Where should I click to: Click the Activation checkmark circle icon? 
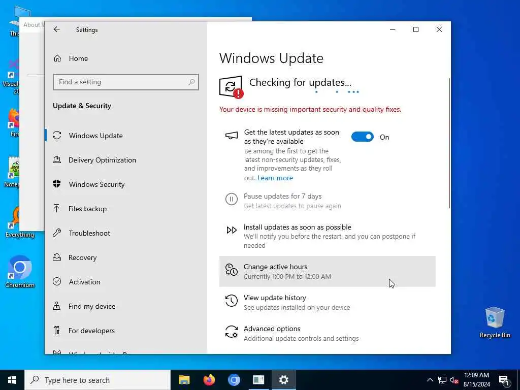(57, 281)
